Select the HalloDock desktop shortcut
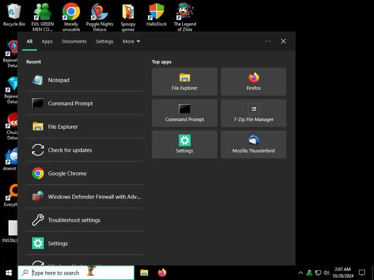 156,15
